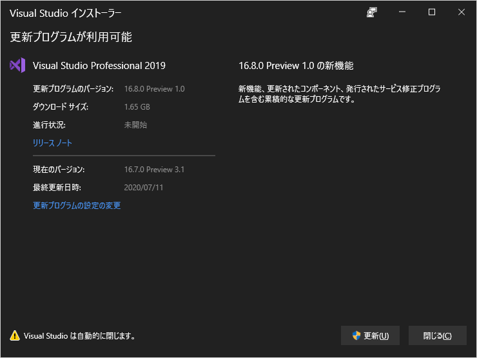Click the Visual Studio purple logo

coord(17,65)
